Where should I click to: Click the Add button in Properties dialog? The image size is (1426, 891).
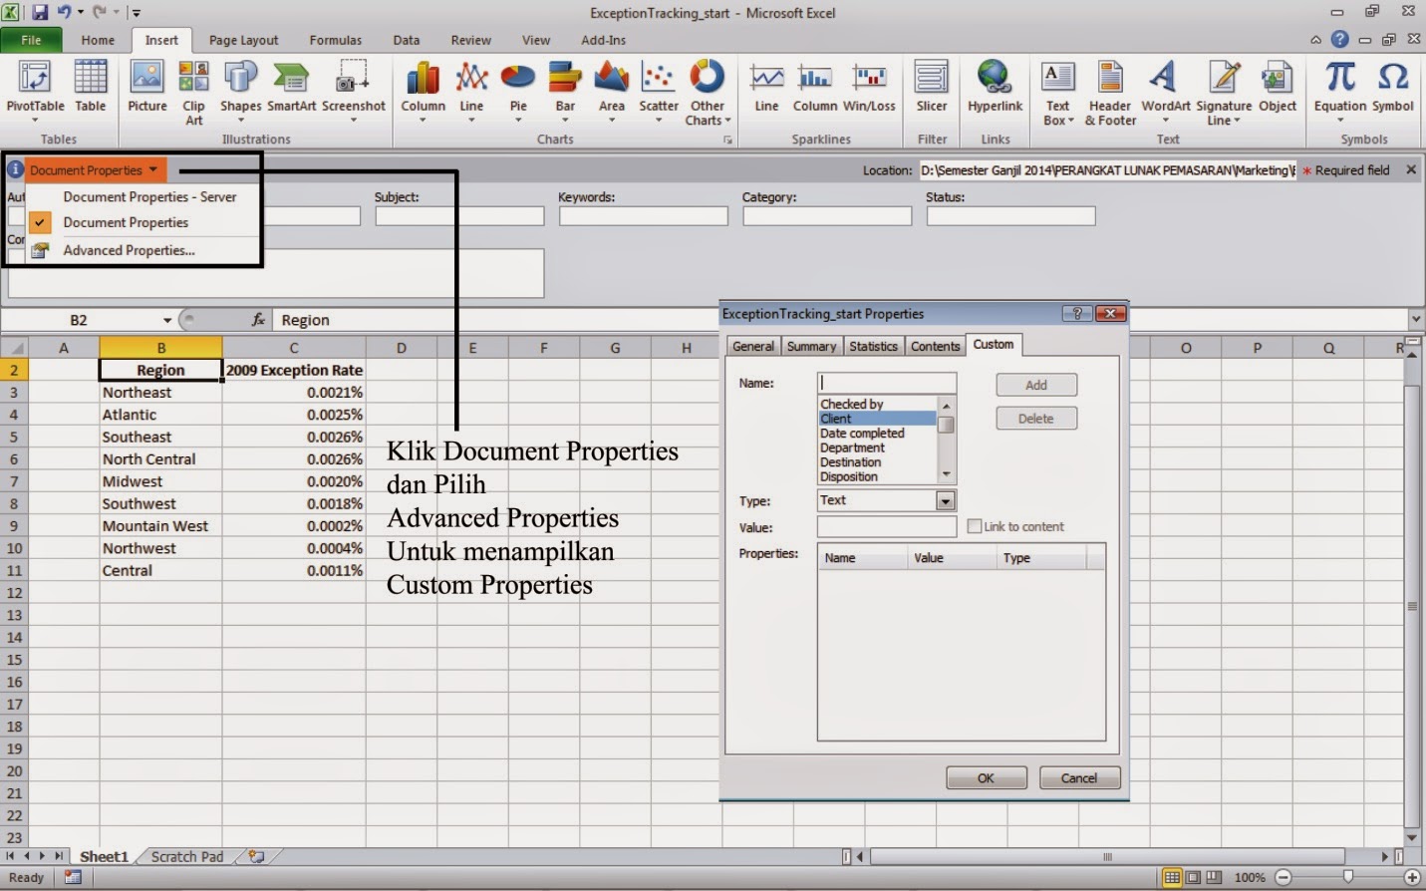point(1035,384)
